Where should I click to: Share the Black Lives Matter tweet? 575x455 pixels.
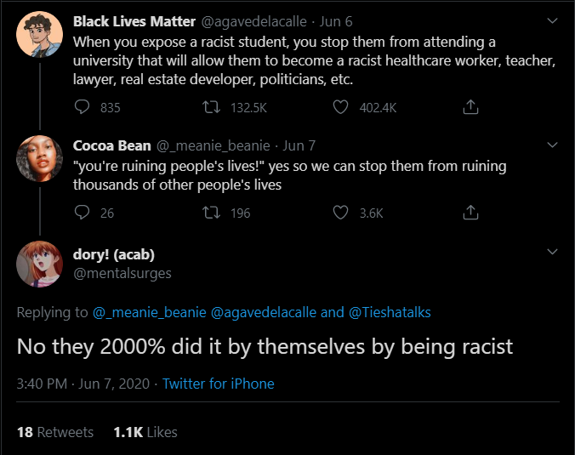pos(470,108)
